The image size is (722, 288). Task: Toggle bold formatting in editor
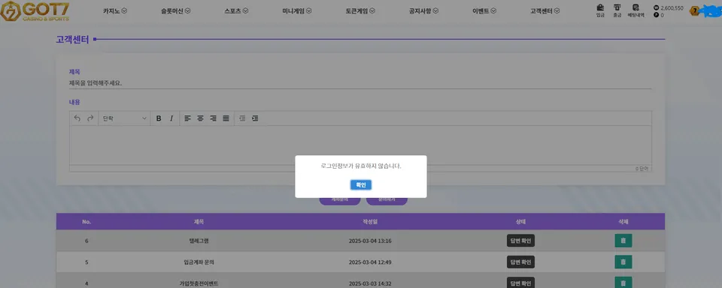[x=159, y=118]
